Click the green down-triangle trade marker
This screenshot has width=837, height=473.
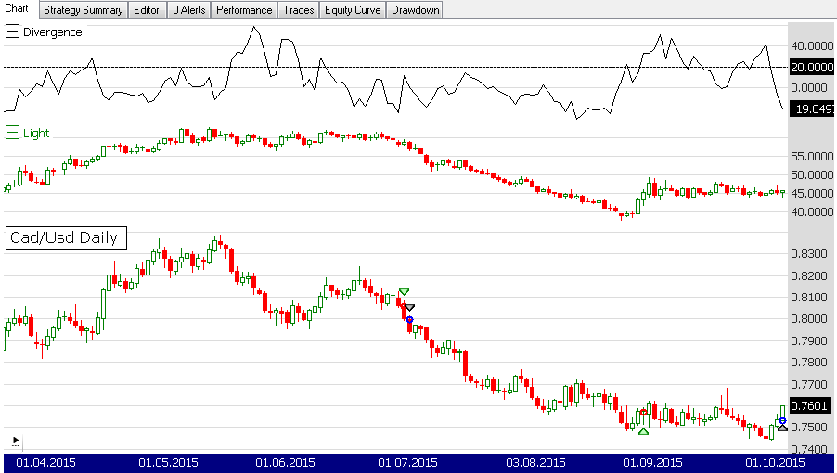click(403, 292)
